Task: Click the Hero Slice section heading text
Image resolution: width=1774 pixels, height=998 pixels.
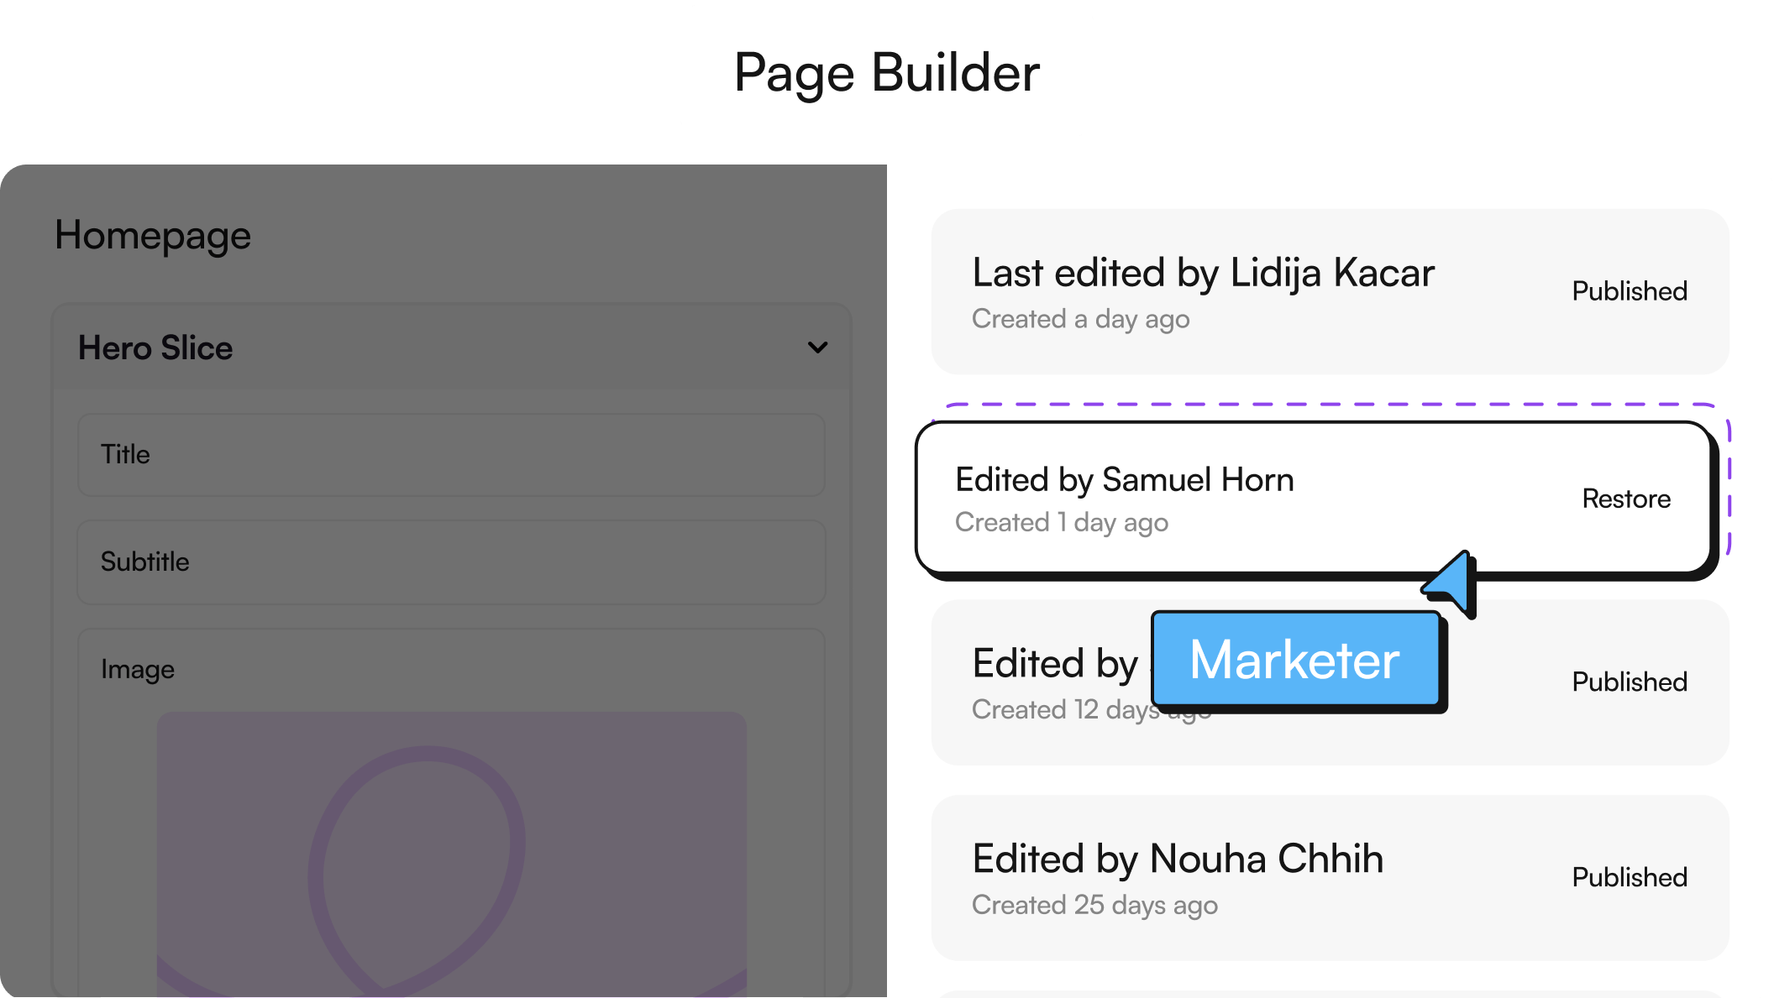Action: [155, 347]
